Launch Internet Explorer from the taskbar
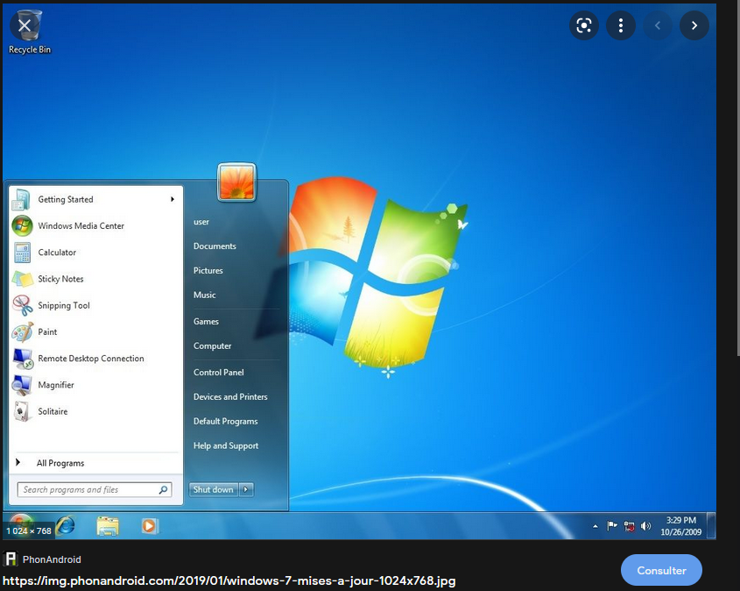The image size is (740, 591). coord(66,525)
